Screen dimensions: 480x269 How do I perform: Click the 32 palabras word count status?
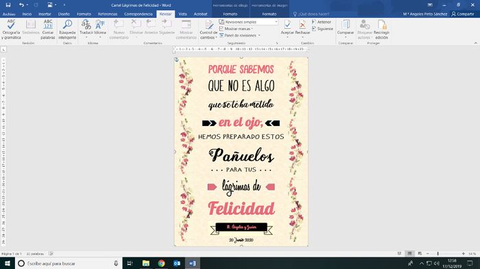(x=35, y=254)
